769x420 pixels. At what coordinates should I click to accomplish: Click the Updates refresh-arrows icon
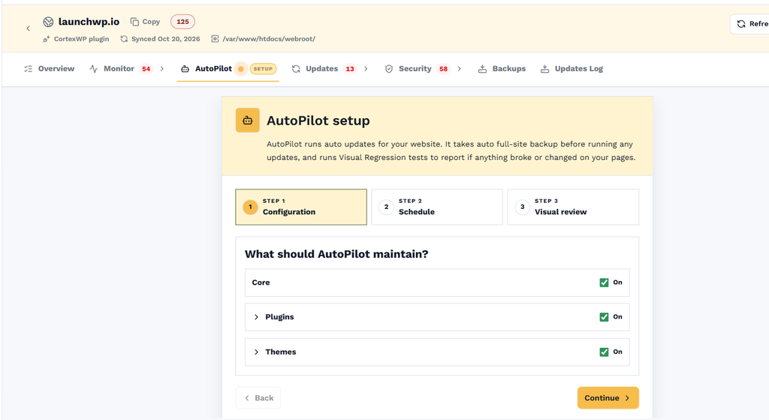pyautogui.click(x=296, y=68)
